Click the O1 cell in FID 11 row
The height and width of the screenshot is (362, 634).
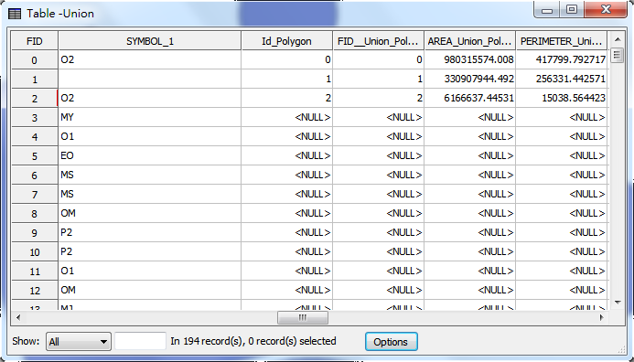[x=150, y=271]
